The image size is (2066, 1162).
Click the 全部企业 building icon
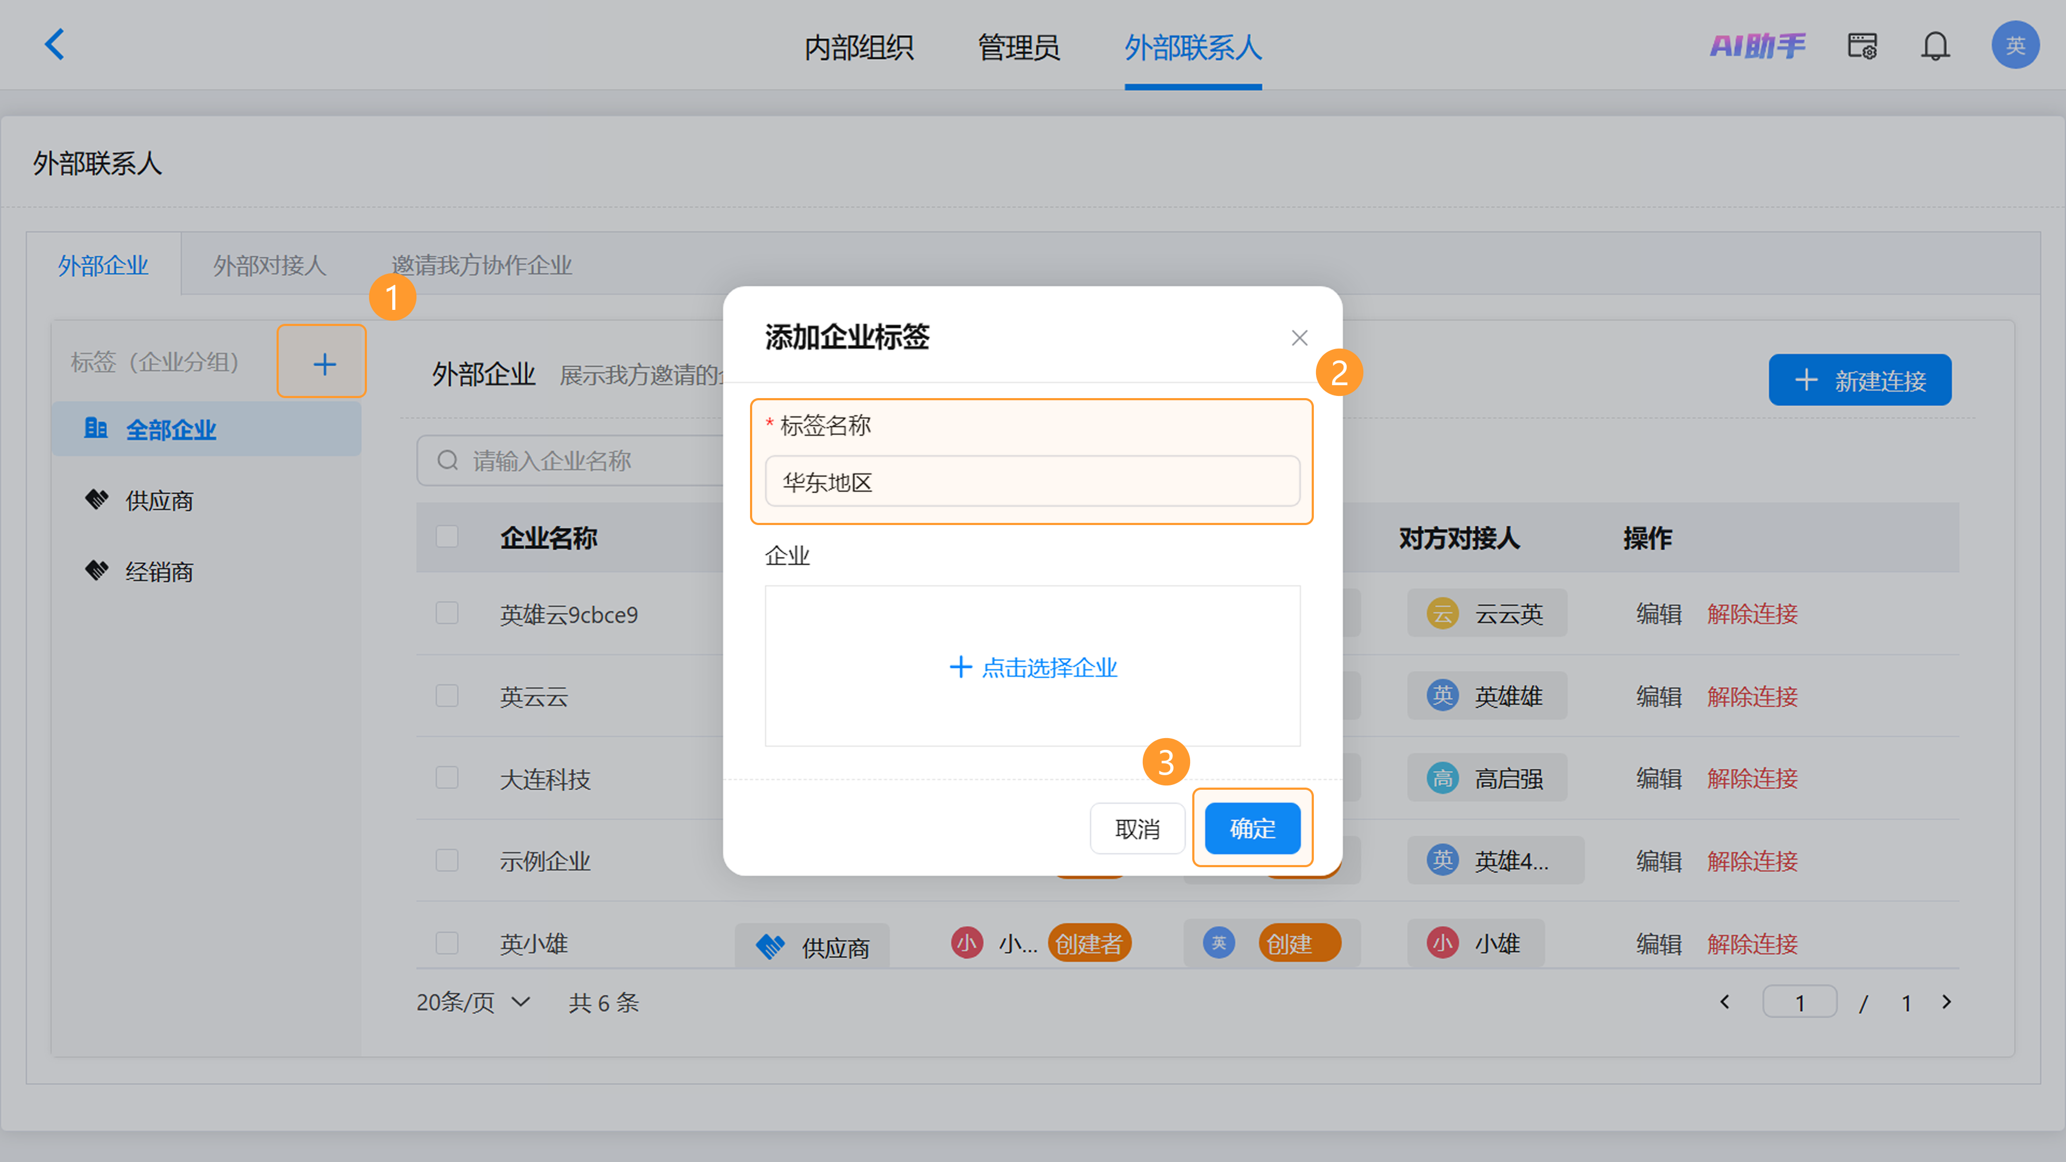[x=95, y=428]
